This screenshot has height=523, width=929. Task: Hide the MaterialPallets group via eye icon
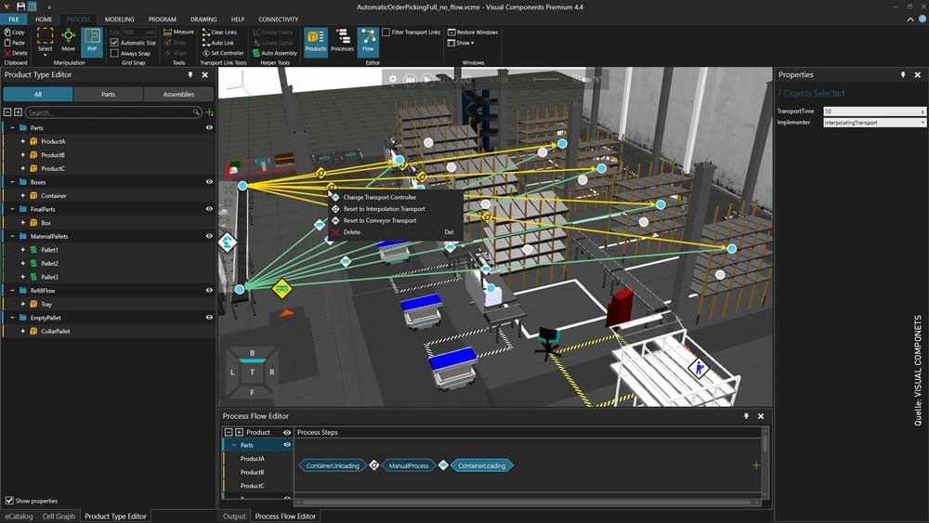click(x=209, y=236)
